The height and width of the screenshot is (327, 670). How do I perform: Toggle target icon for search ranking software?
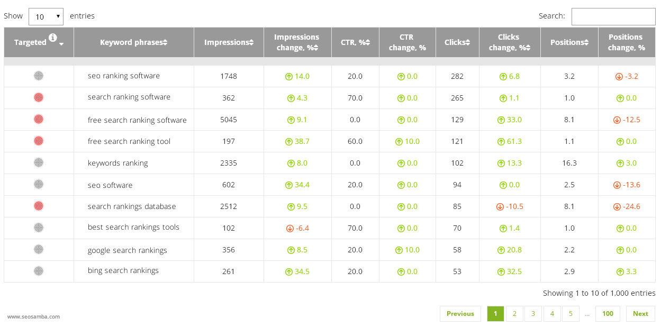point(38,97)
